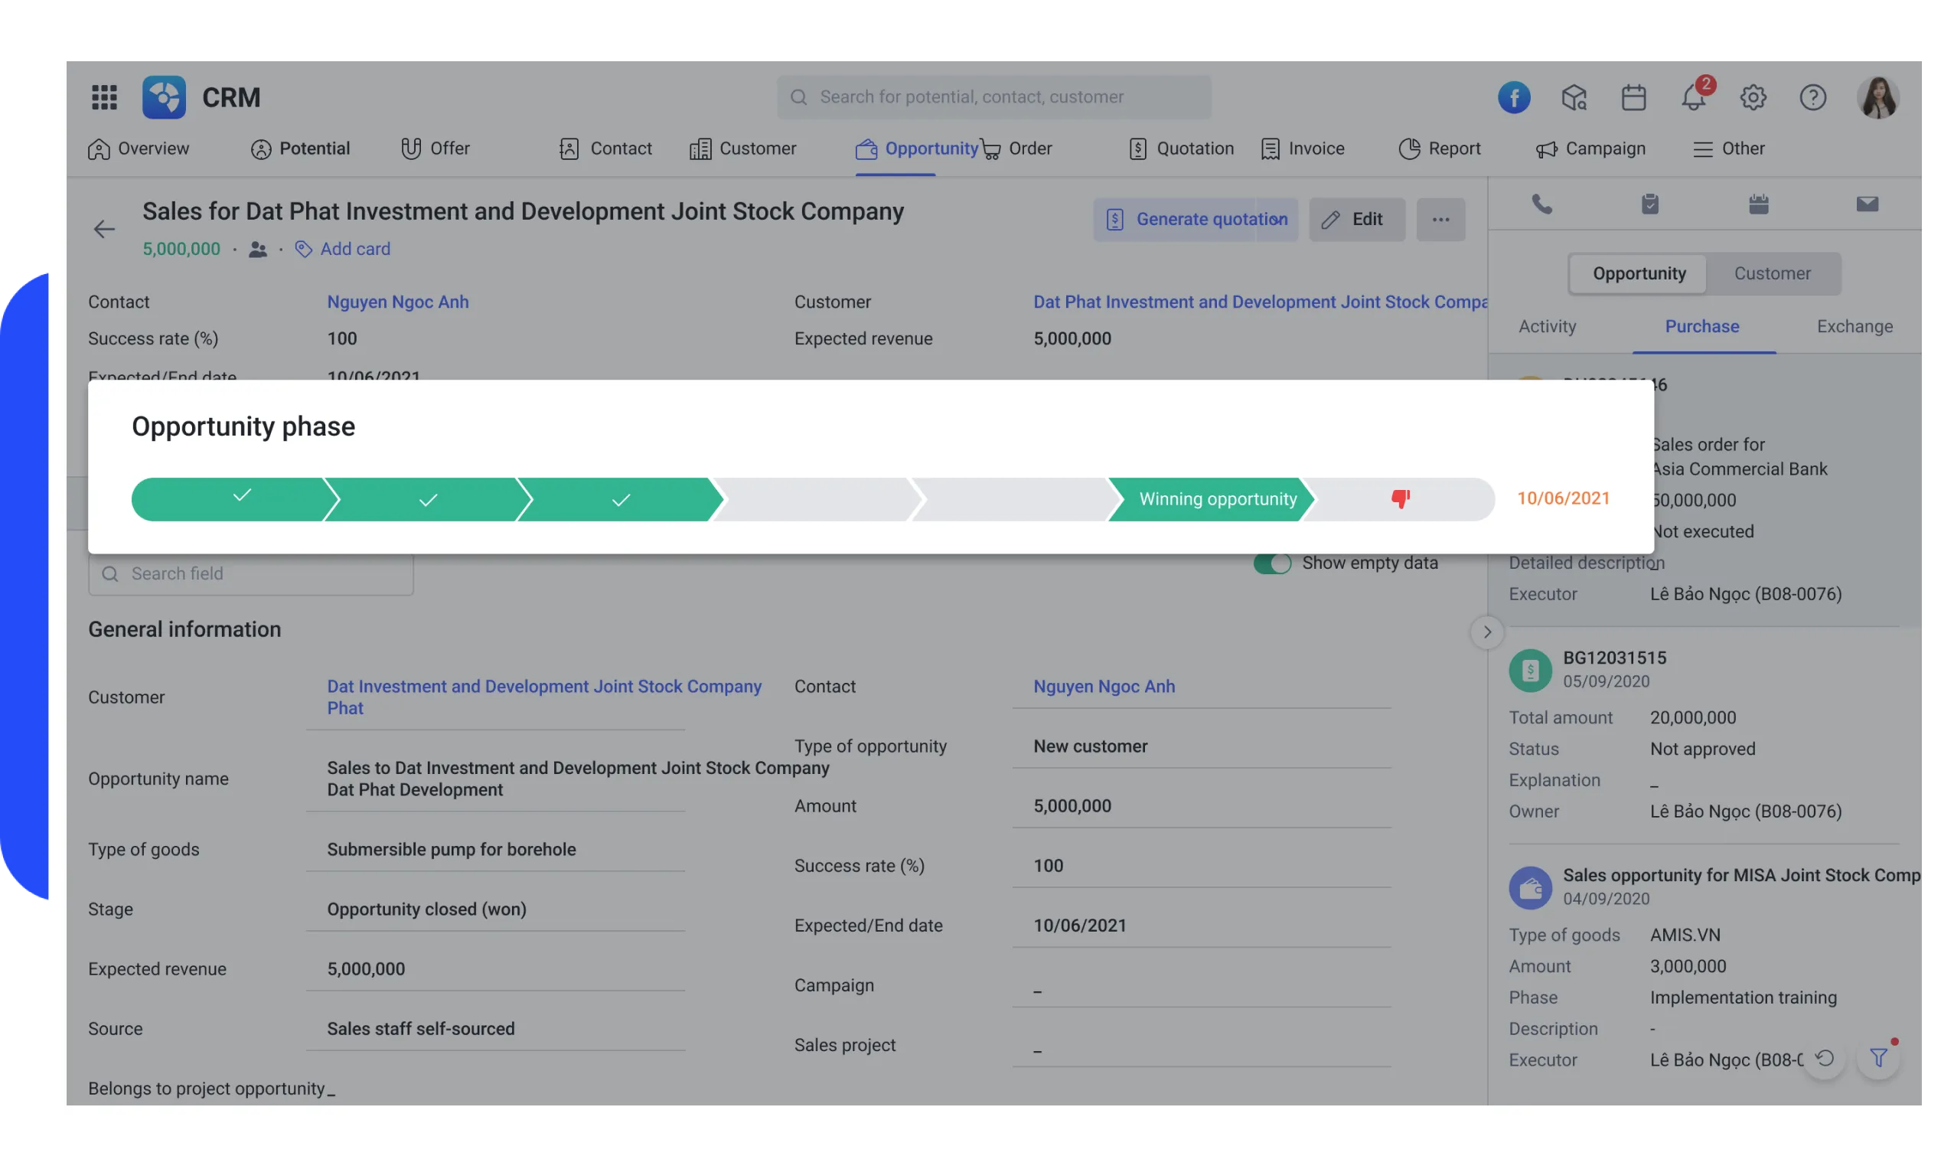Open the app launcher grid icon

pyautogui.click(x=103, y=97)
